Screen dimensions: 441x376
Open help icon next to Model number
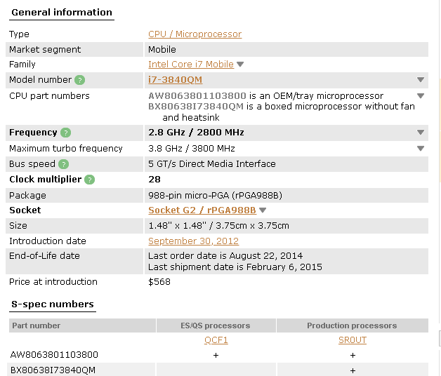pyautogui.click(x=79, y=80)
